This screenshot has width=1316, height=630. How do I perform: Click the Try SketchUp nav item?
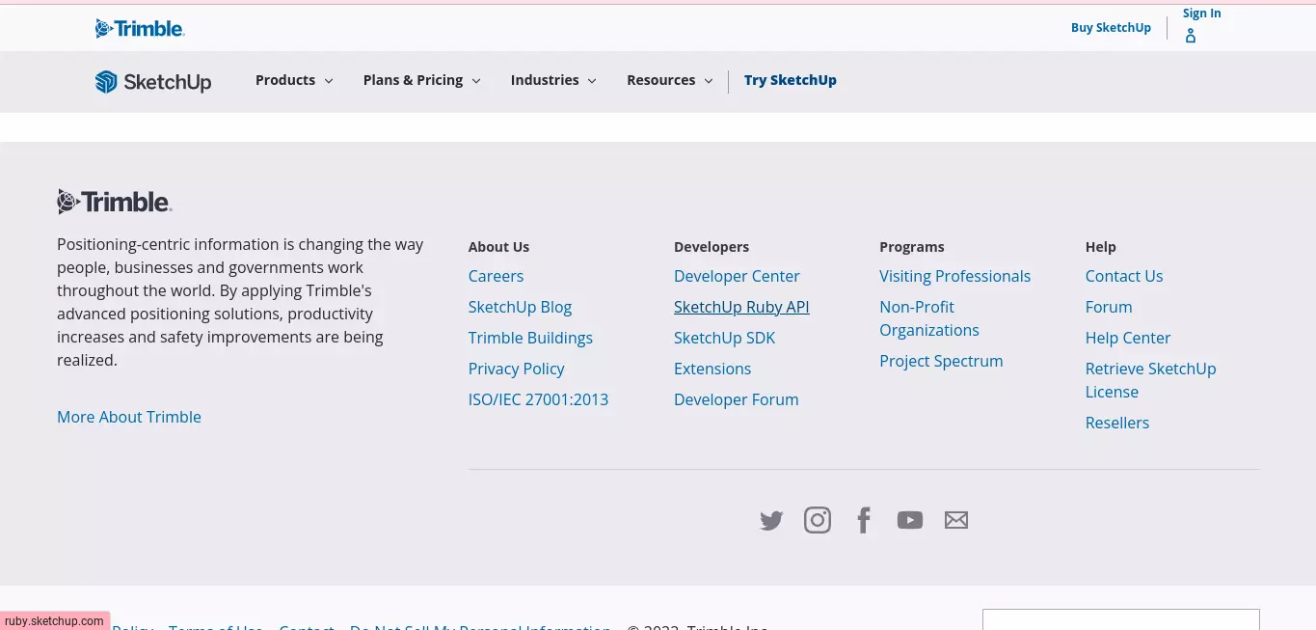(791, 80)
